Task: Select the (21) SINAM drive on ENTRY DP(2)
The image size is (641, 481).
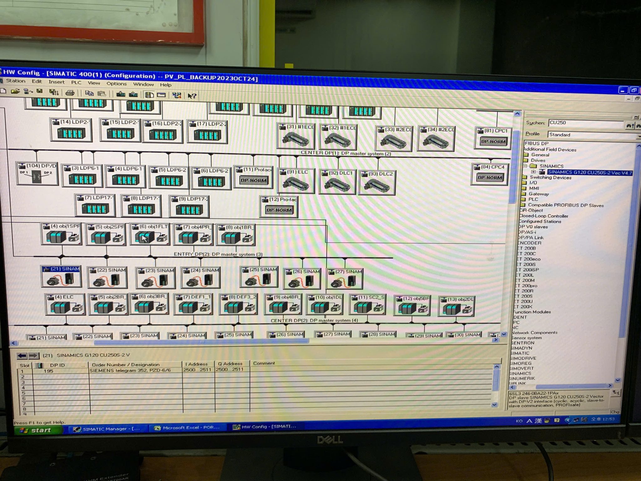Action: [x=61, y=276]
